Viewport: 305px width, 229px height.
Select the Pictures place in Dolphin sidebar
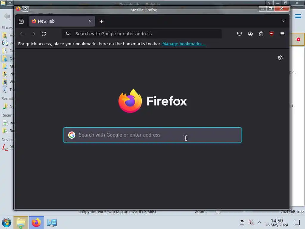[x=8, y=74]
